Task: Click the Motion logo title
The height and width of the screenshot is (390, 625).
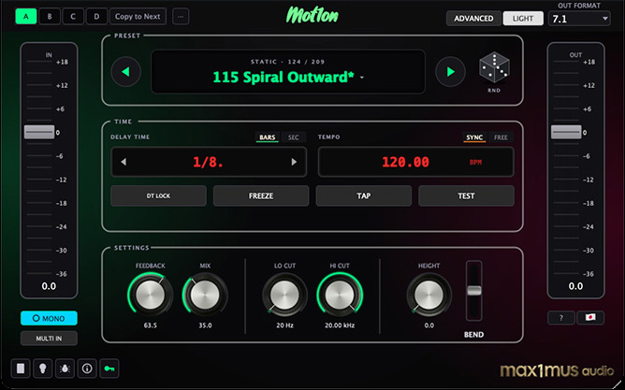Action: point(312,16)
